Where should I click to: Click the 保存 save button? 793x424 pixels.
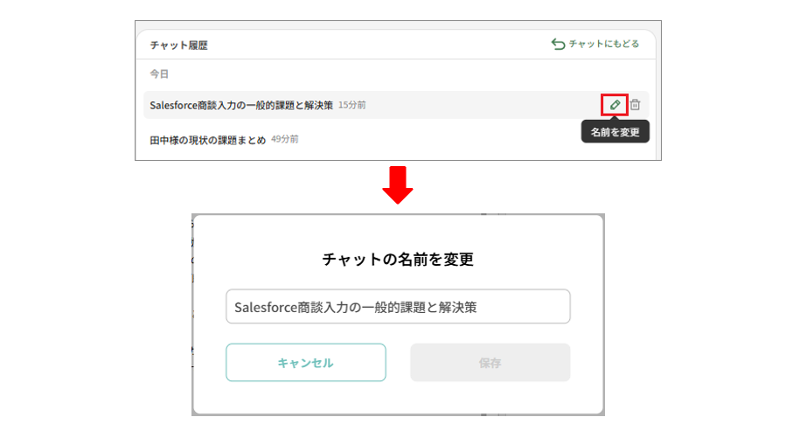point(490,362)
